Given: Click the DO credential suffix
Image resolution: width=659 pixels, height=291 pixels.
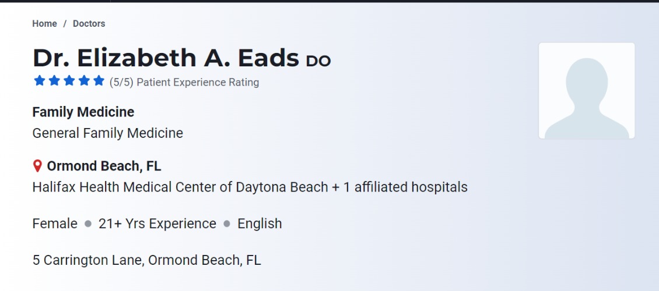Looking at the screenshot, I should (318, 61).
